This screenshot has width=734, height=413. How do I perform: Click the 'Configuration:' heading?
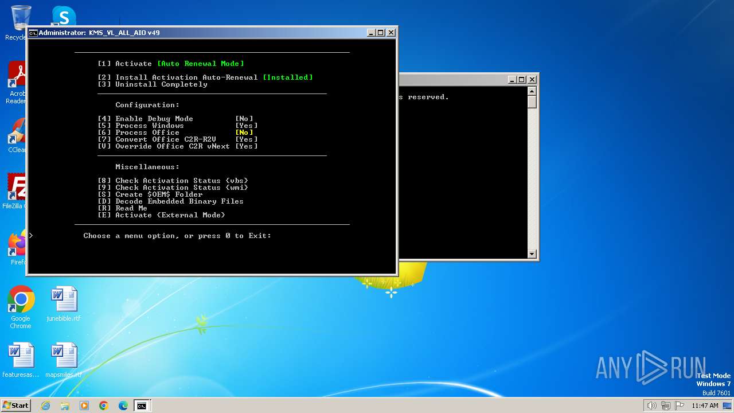point(147,105)
